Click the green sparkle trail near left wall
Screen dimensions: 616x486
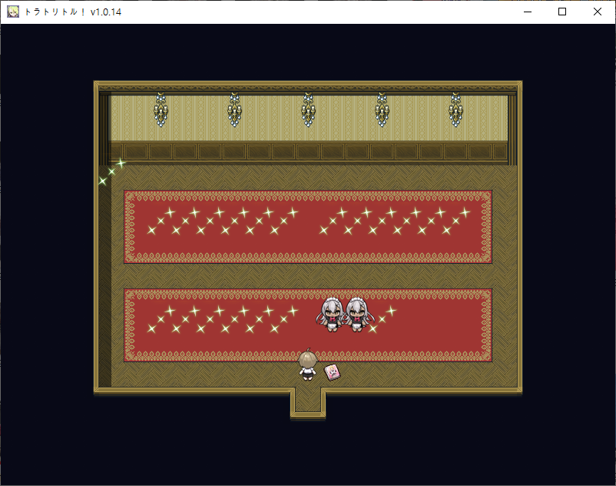point(112,171)
